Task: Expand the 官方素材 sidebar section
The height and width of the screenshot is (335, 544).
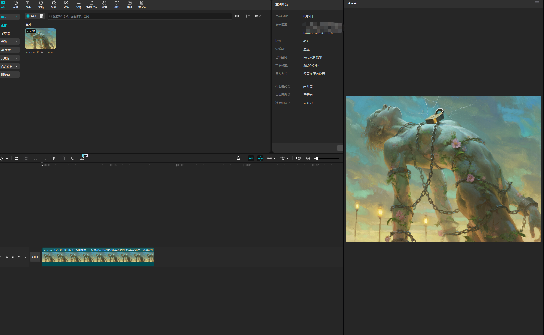Action: (x=10, y=67)
